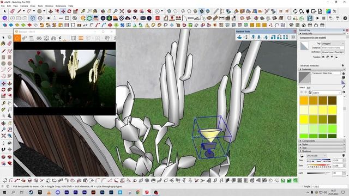Open the Window menu

coord(49,6)
